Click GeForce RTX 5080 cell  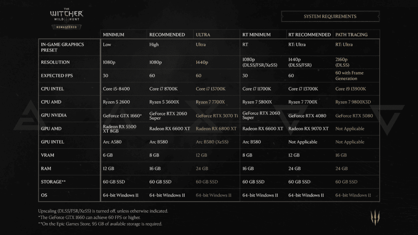[354, 115]
